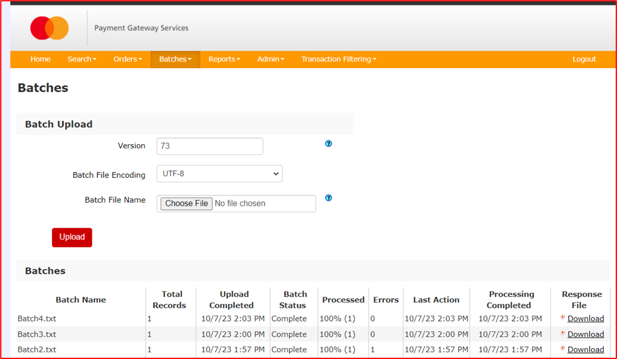617x359 pixels.
Task: Click download icon in Batch3.txt row
Action: 563,333
